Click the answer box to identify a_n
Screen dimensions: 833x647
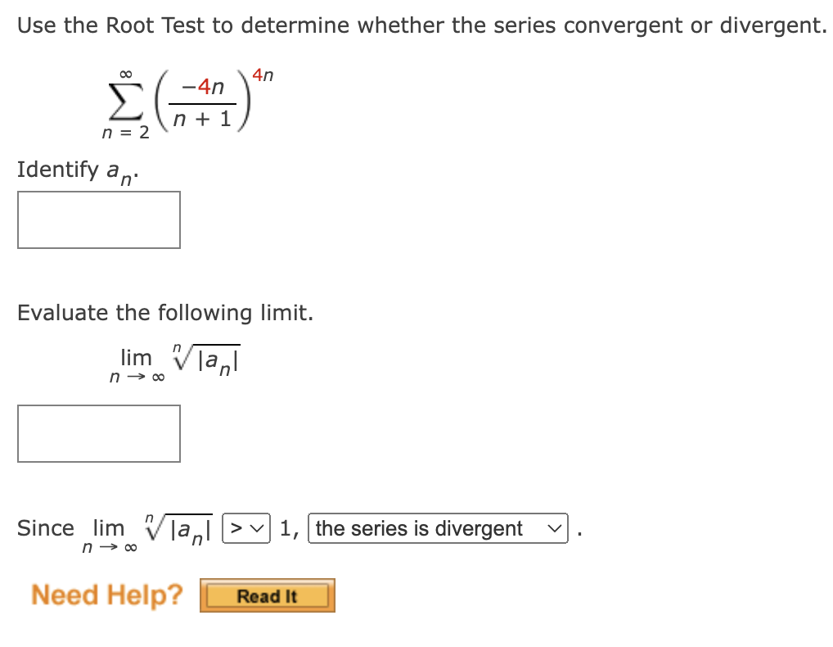[98, 219]
